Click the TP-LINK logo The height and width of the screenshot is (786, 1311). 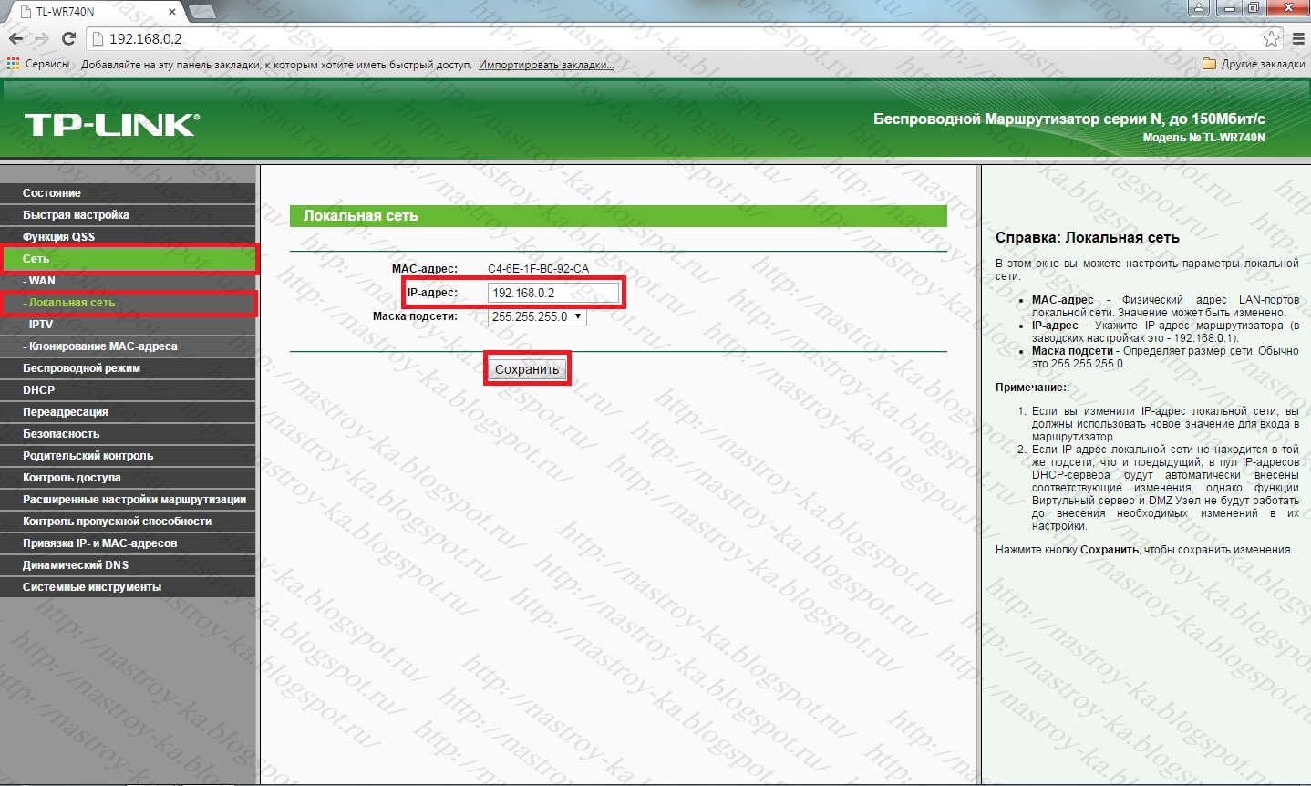click(x=111, y=125)
